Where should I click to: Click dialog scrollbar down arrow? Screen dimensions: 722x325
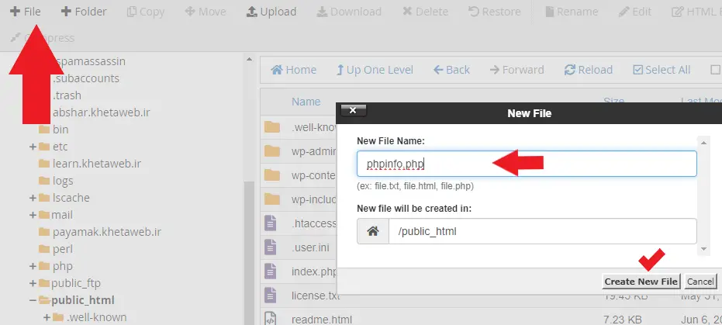click(x=703, y=249)
